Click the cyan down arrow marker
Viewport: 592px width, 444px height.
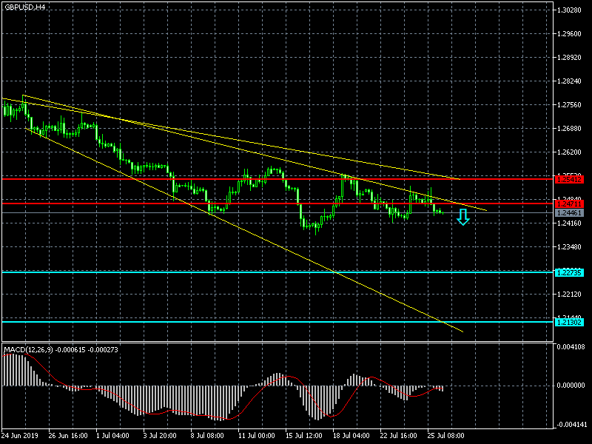[x=463, y=217]
